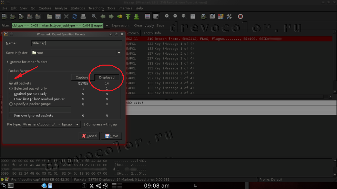Open capture options toolbar icon
The image size is (337, 189).
point(13,16)
